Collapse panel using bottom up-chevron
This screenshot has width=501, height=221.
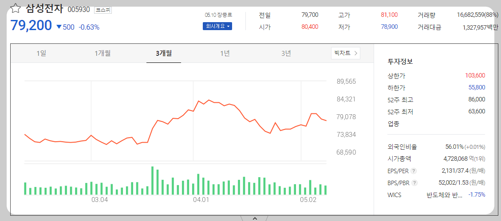255,218
